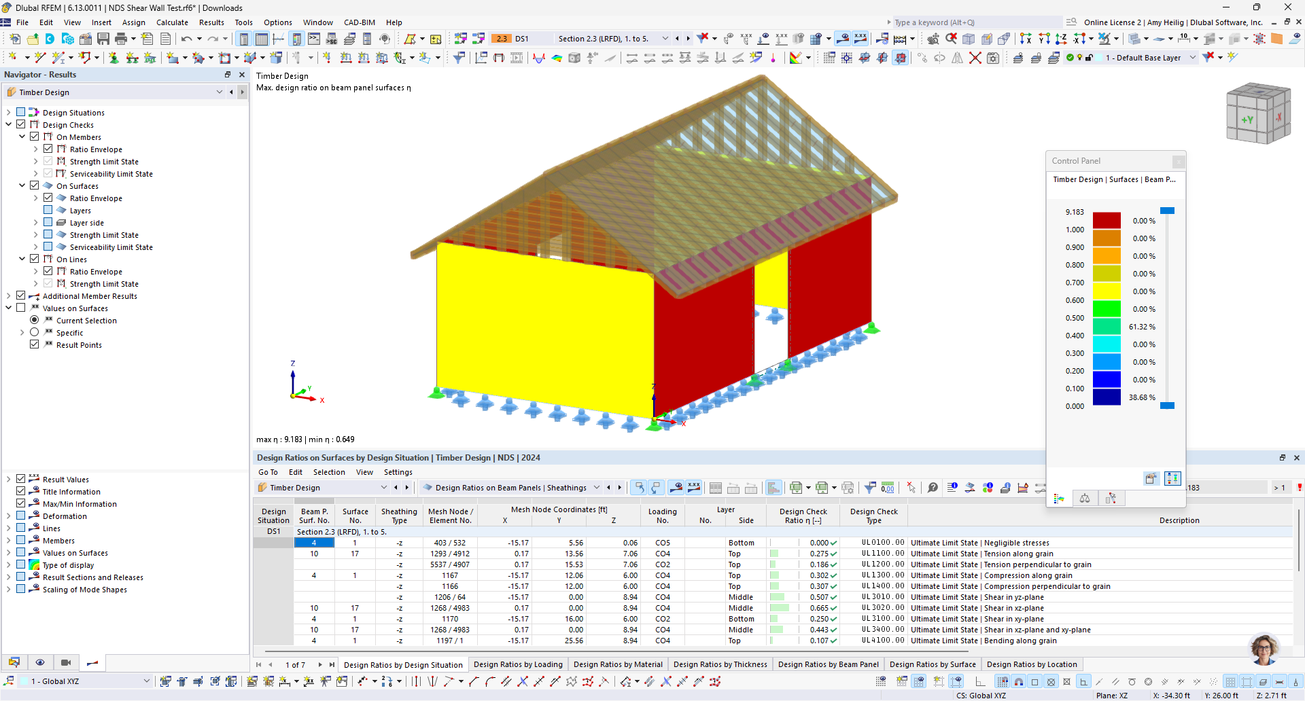Screen dimensions: 1305x701
Task: Click the Design Ratios by Loading tab
Action: tap(518, 664)
